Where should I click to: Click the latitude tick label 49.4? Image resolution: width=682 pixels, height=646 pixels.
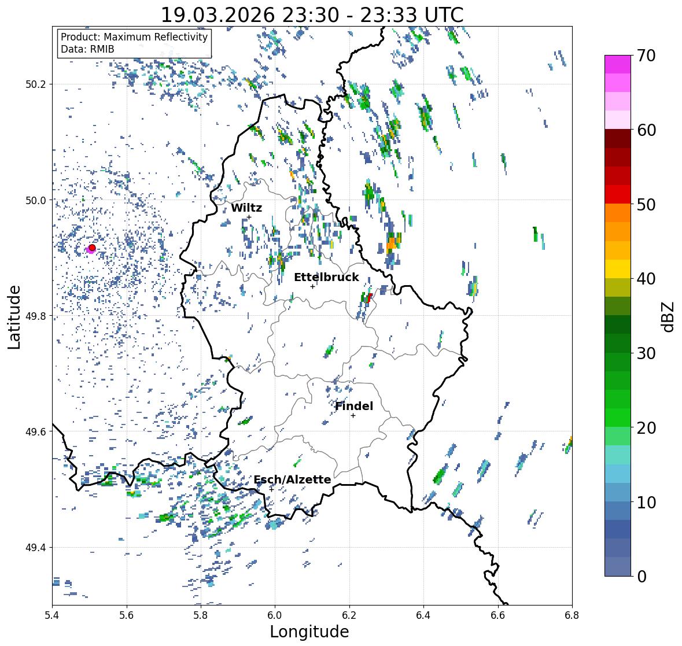pyautogui.click(x=36, y=548)
